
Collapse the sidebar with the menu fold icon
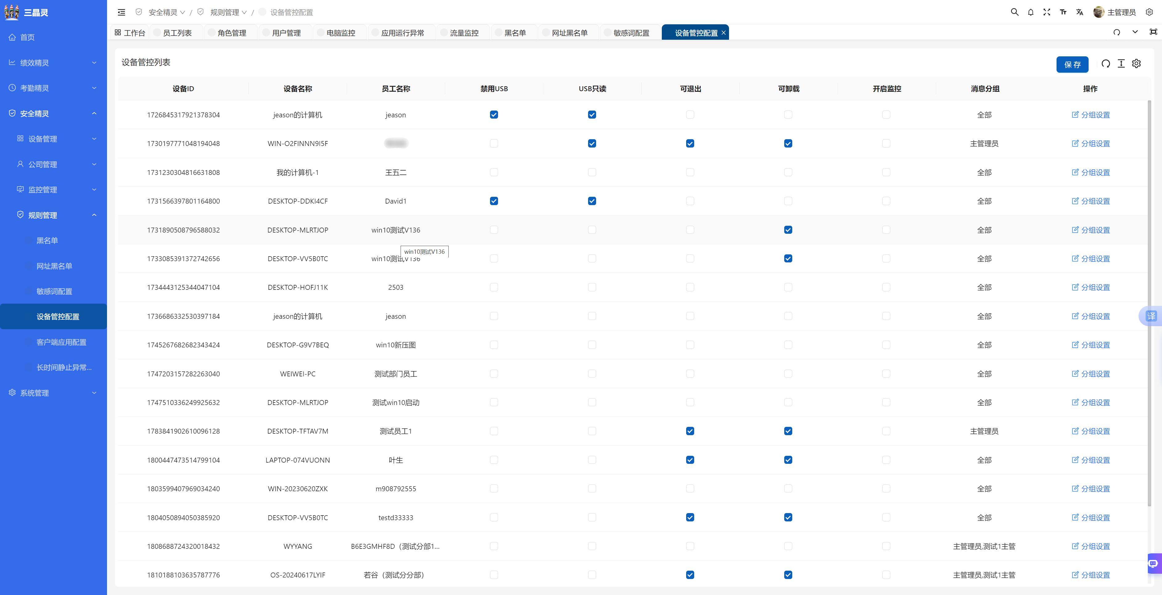pyautogui.click(x=121, y=12)
